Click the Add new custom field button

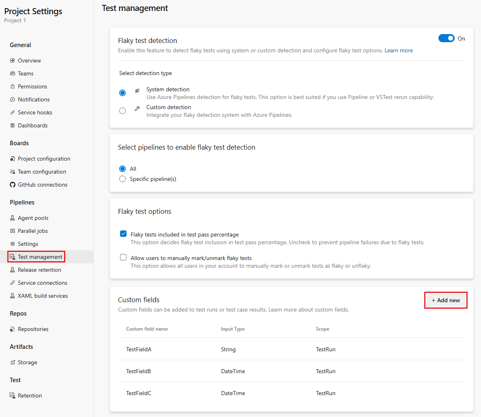coord(446,300)
